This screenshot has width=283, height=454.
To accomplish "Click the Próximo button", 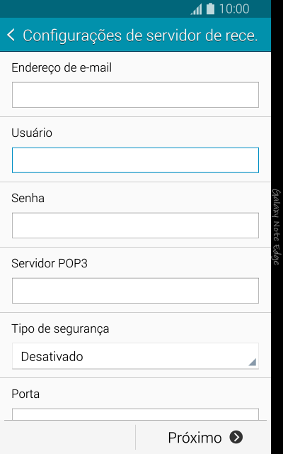I will (203, 437).
